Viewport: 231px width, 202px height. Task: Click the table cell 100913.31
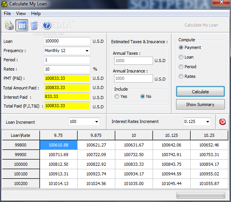click(58, 174)
